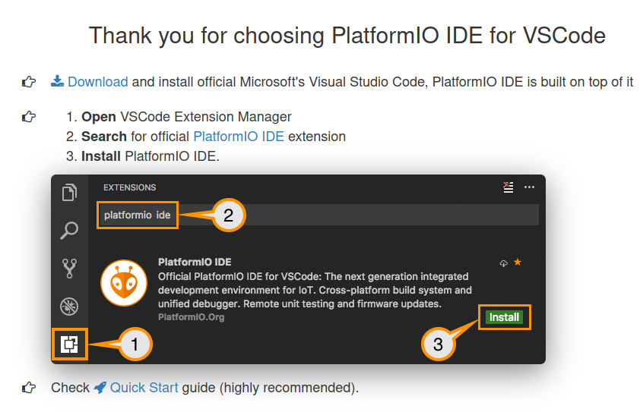Open the Search magnifier in activity bar
This screenshot has width=640, height=412.
(69, 229)
